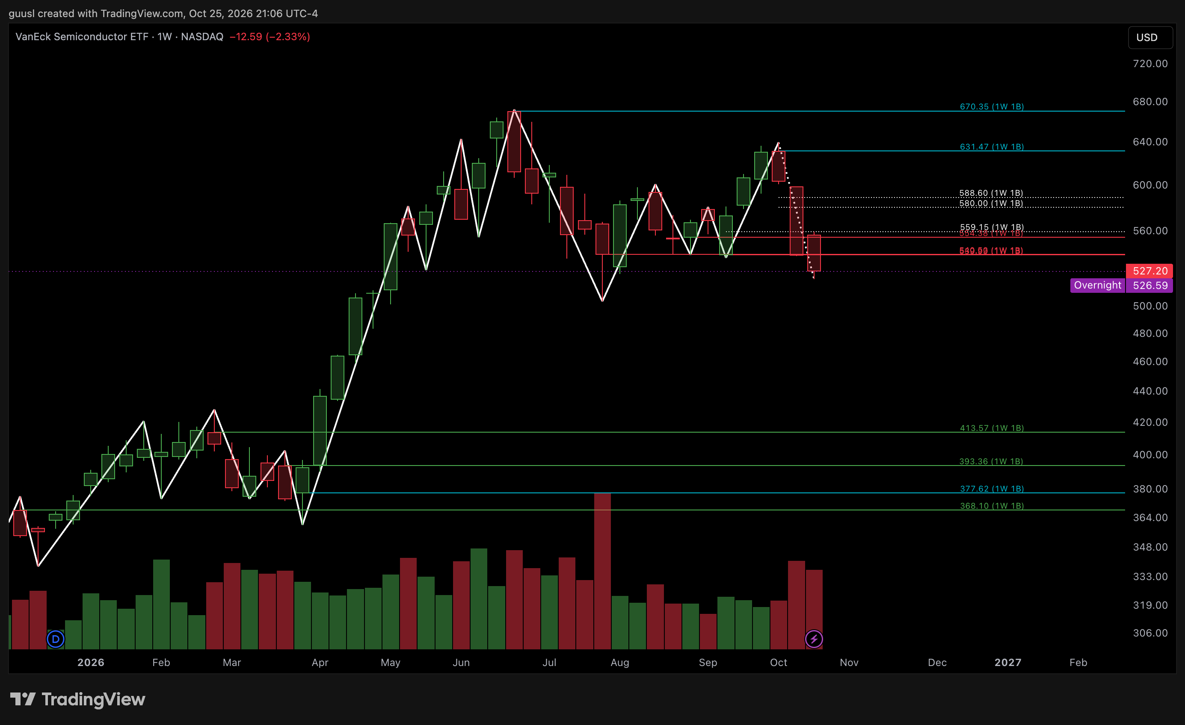Click the 500.00 price axis label
The image size is (1185, 725).
pos(1150,306)
